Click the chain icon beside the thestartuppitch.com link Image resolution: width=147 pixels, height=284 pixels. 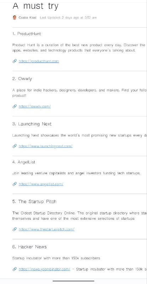click(x=15, y=229)
